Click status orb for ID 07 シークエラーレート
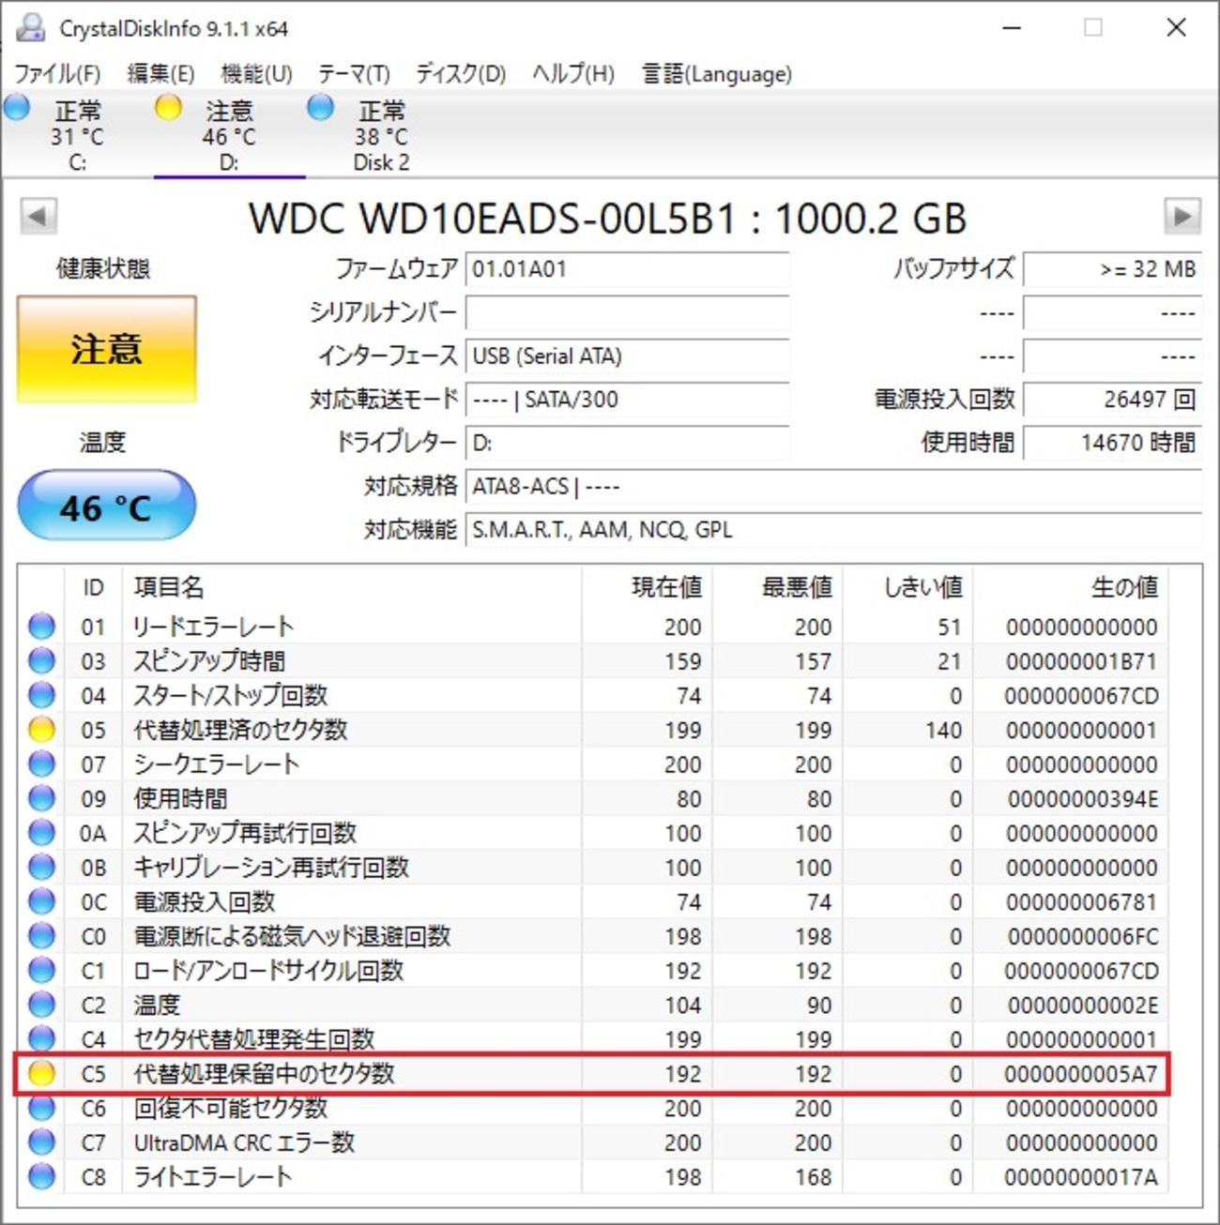Screen dimensions: 1220x1225 coord(41,764)
